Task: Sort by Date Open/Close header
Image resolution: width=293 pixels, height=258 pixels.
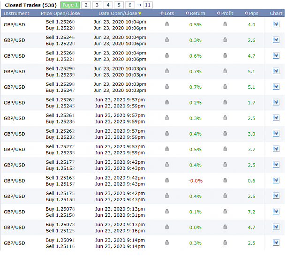Action: [x=118, y=13]
